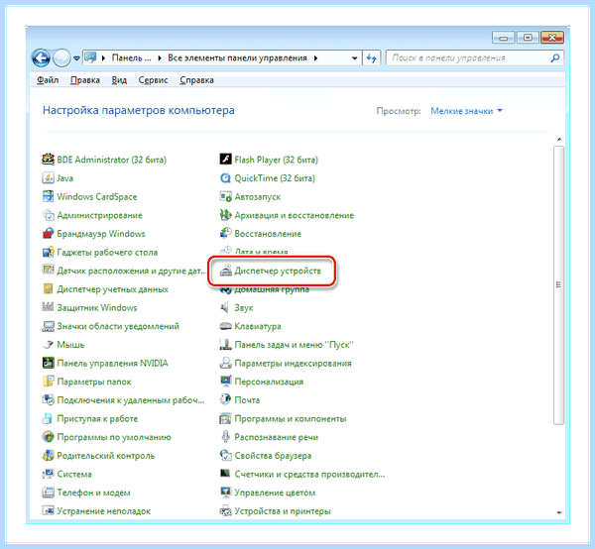Refresh the control panel view

371,58
